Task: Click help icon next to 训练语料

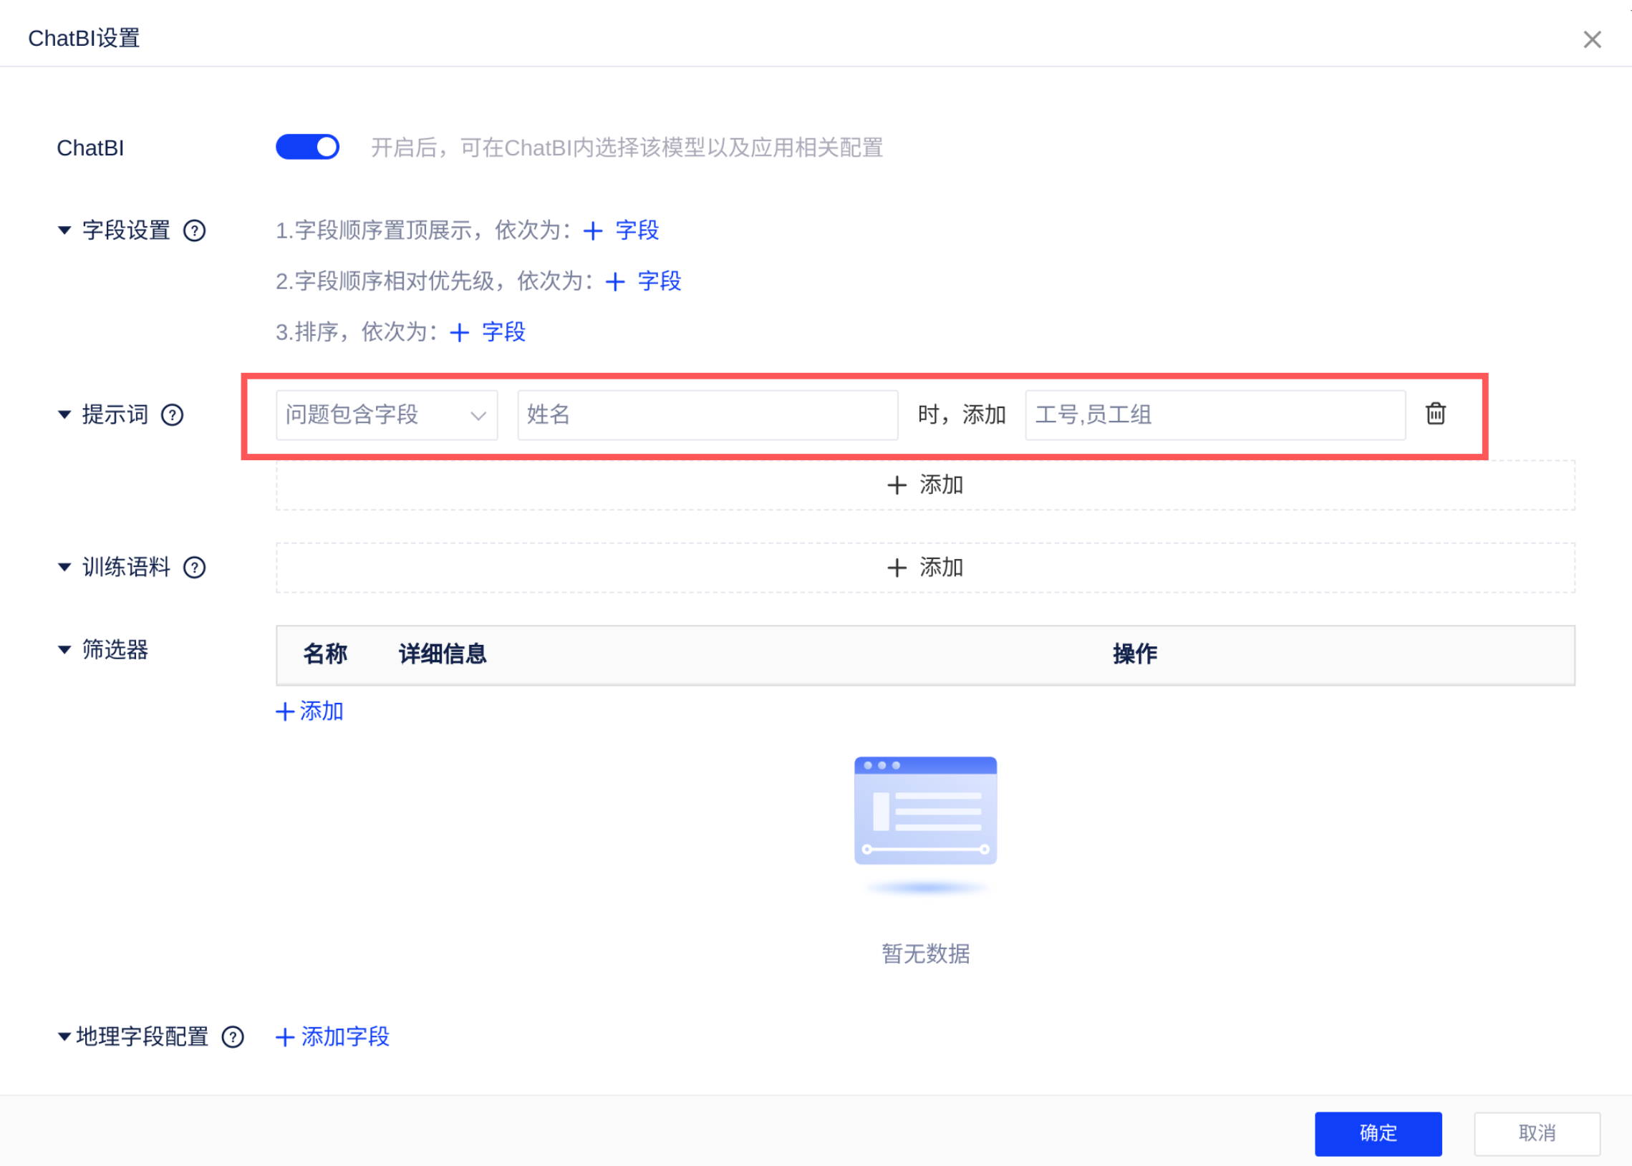Action: 194,567
